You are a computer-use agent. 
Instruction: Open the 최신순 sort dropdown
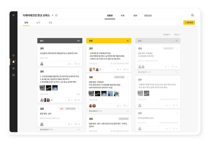pyautogui.click(x=177, y=35)
